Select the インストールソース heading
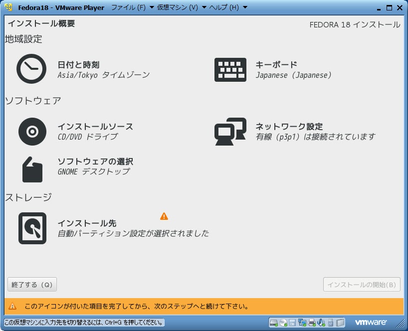The width and height of the screenshot is (408, 331). coord(95,127)
